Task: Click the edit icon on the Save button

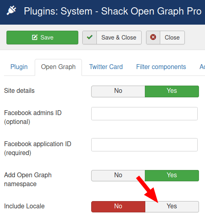Action: click(x=35, y=37)
